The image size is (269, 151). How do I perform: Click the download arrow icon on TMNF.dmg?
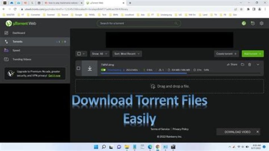click(90, 68)
